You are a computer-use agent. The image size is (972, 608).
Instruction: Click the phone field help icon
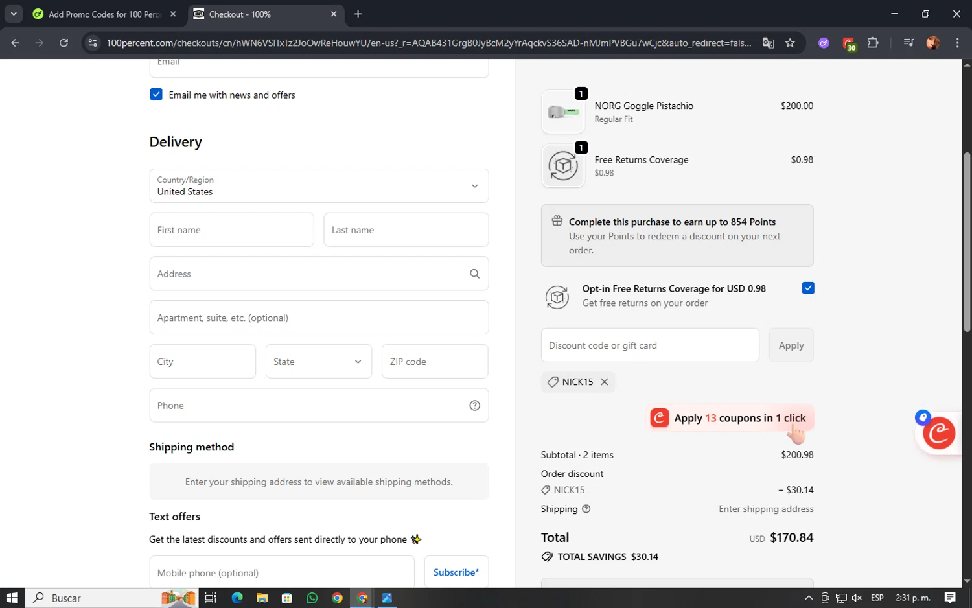pyautogui.click(x=474, y=405)
